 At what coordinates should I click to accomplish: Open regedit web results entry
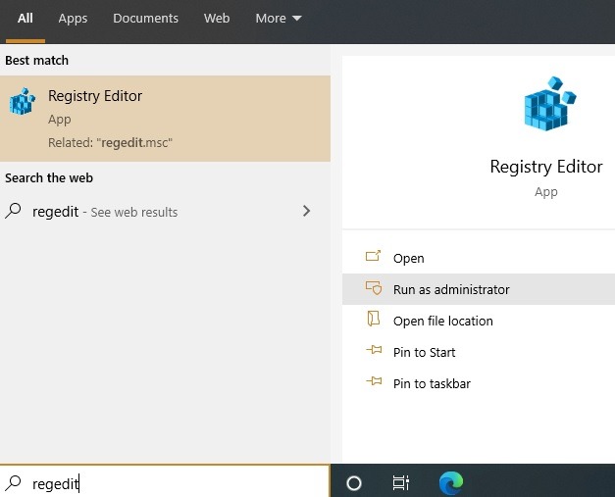point(165,212)
